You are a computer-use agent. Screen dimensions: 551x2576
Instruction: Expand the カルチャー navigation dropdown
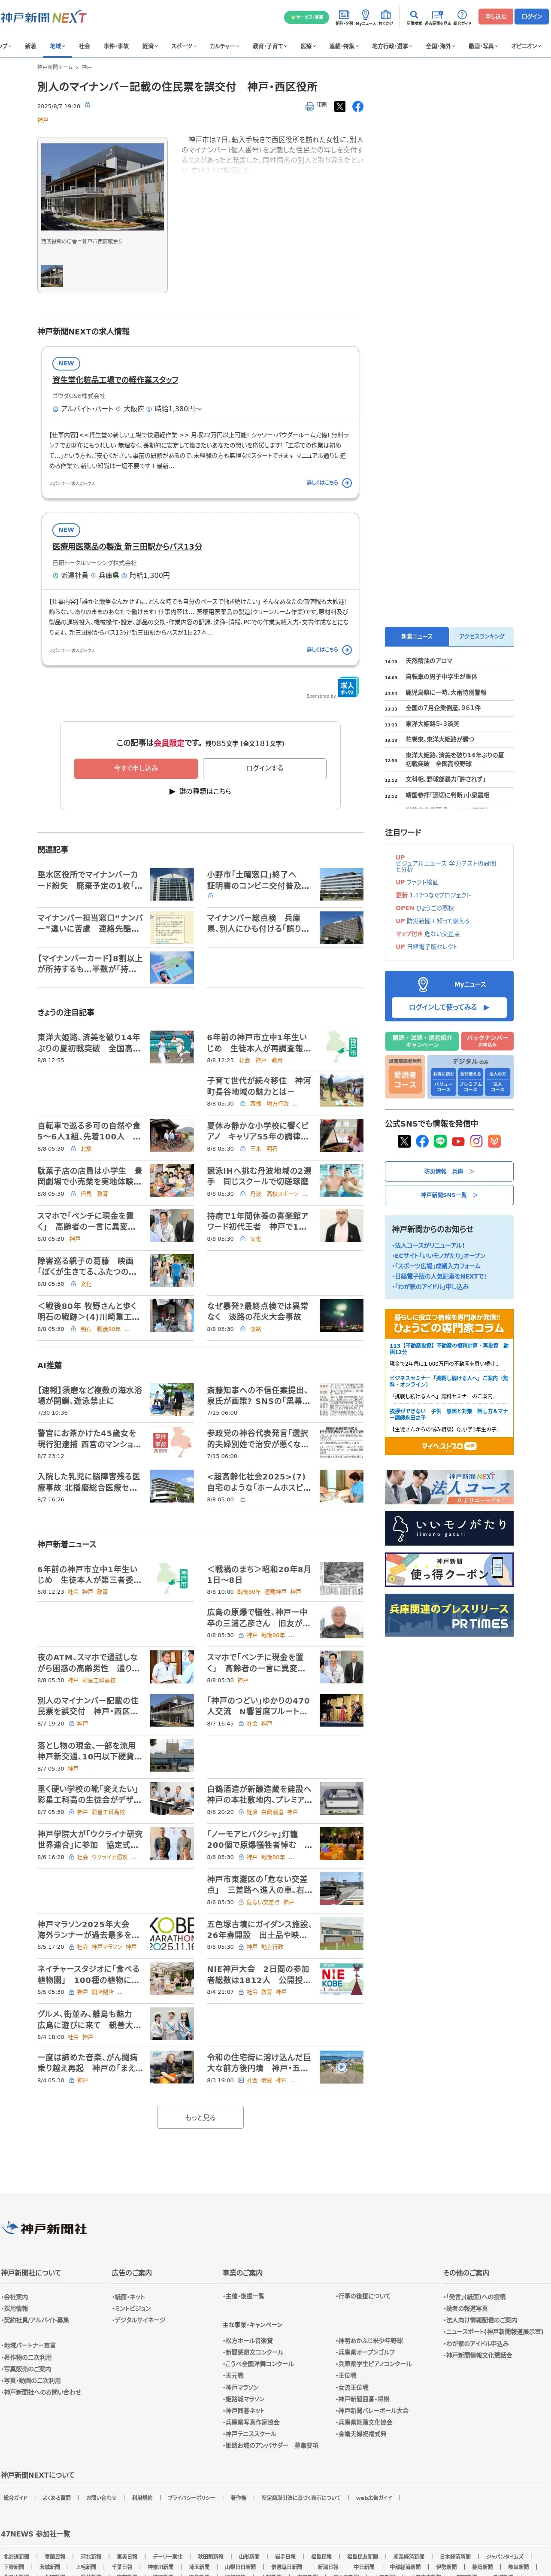click(225, 46)
